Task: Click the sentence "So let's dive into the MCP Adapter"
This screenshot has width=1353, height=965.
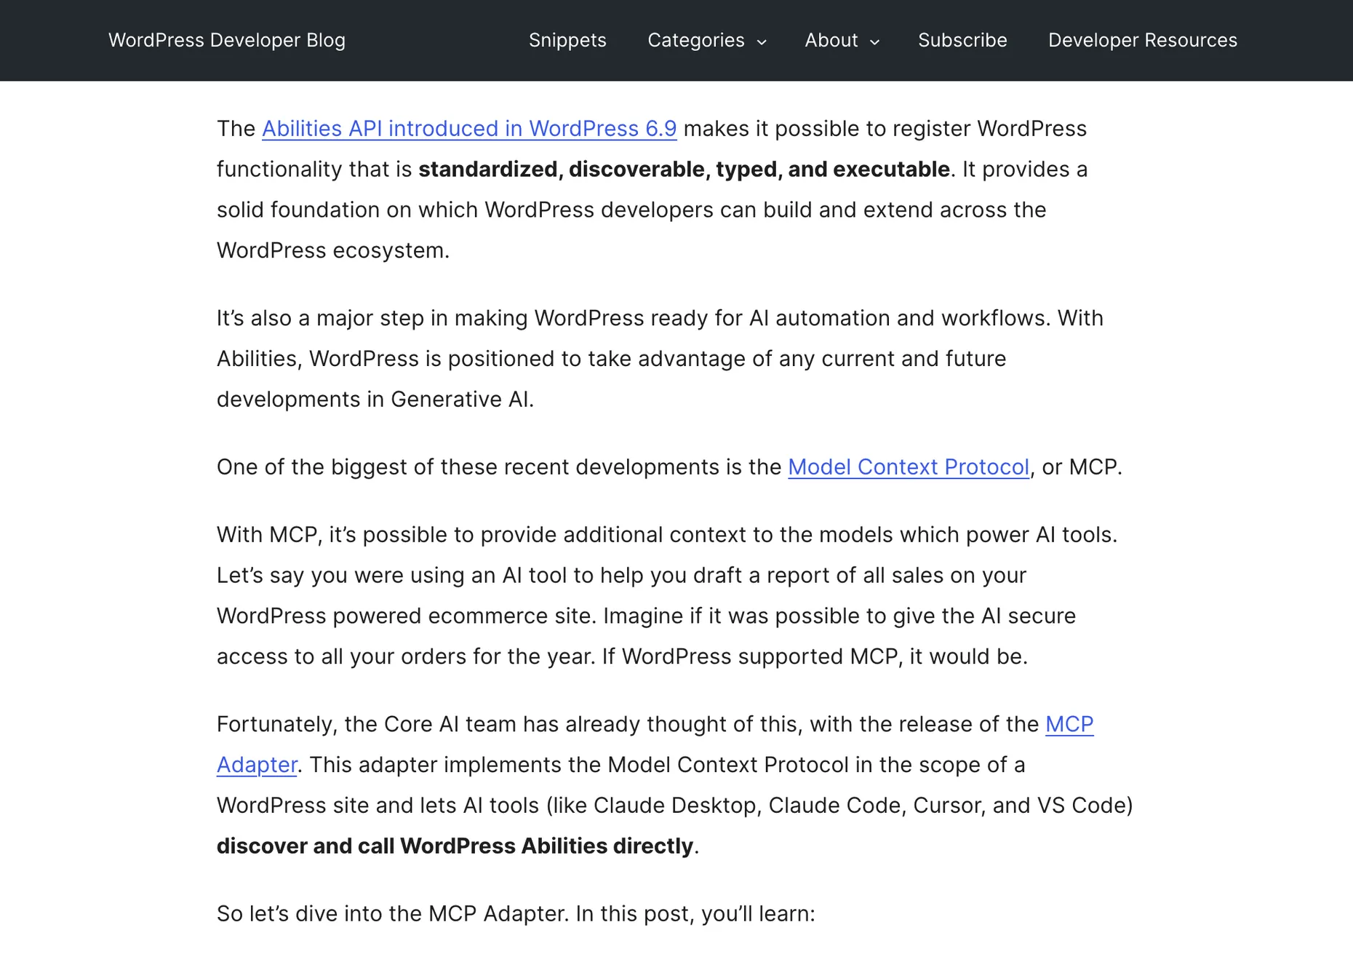Action: 393,913
